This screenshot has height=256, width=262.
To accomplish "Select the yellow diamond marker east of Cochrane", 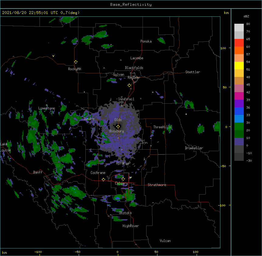I will (103, 179).
